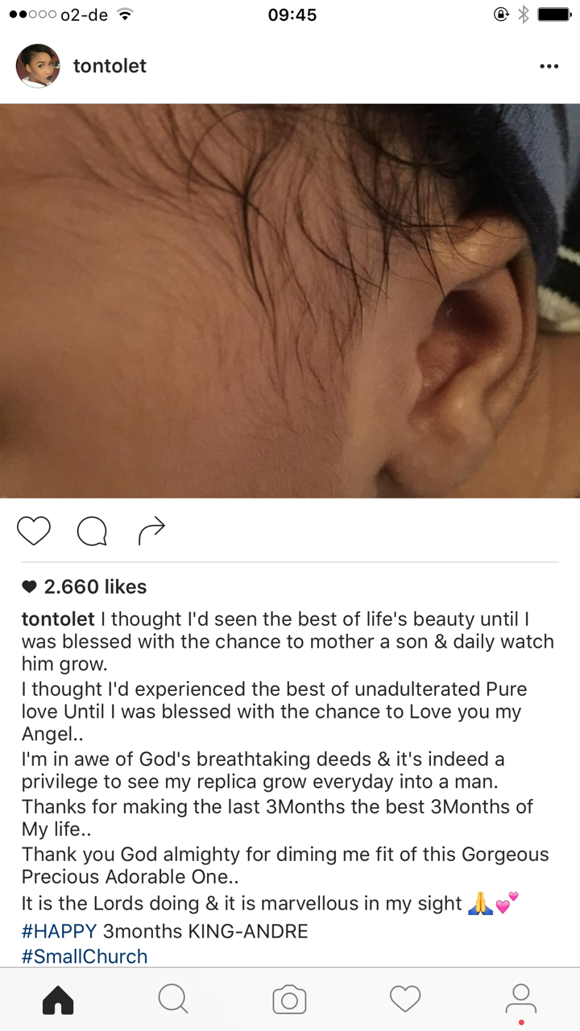Open the Search tab magnifier icon
This screenshot has width=580, height=1031.
click(x=173, y=1000)
